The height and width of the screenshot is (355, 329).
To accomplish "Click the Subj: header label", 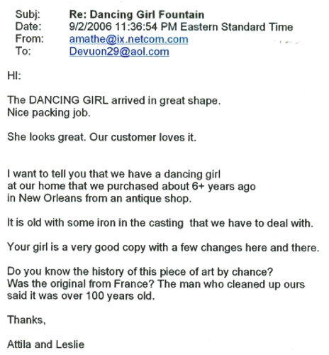I will pos(28,14).
